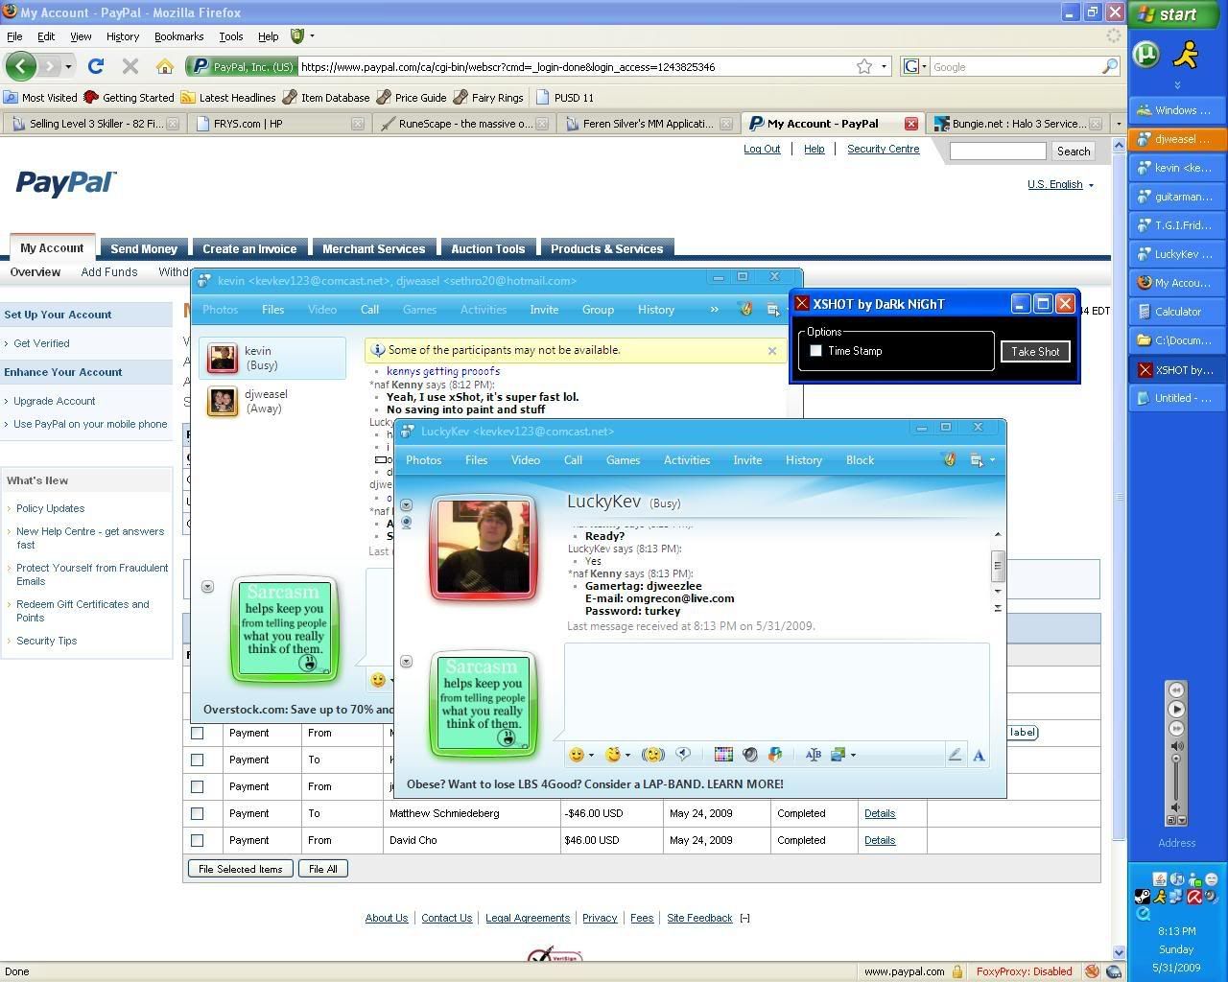Click the Firefox page vertical scrollbar

click(1118, 499)
